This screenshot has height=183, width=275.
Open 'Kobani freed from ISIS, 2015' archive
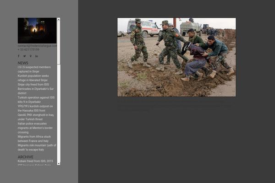tap(35, 161)
